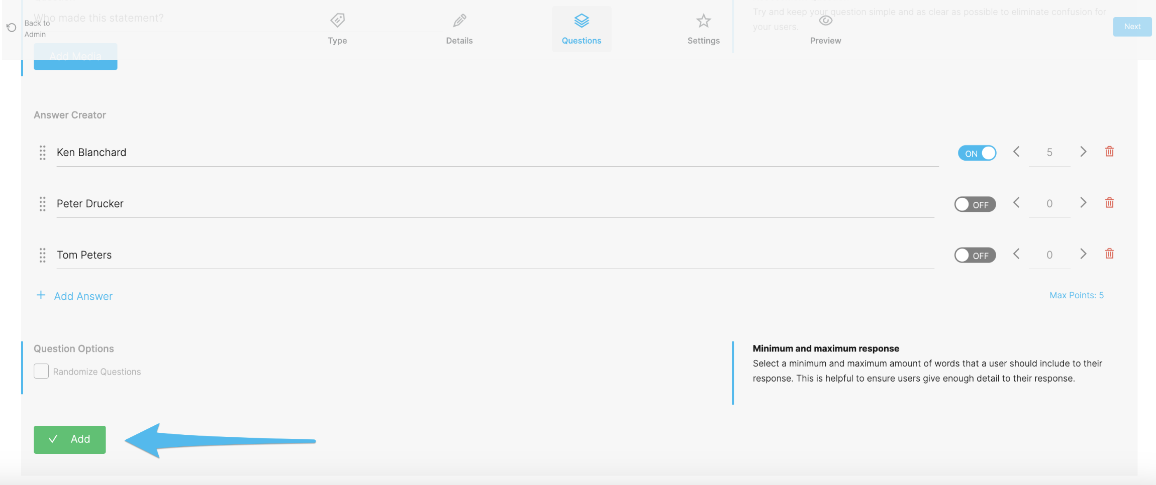
Task: Turn off the Ken Blanchard correct toggle
Action: 977,153
